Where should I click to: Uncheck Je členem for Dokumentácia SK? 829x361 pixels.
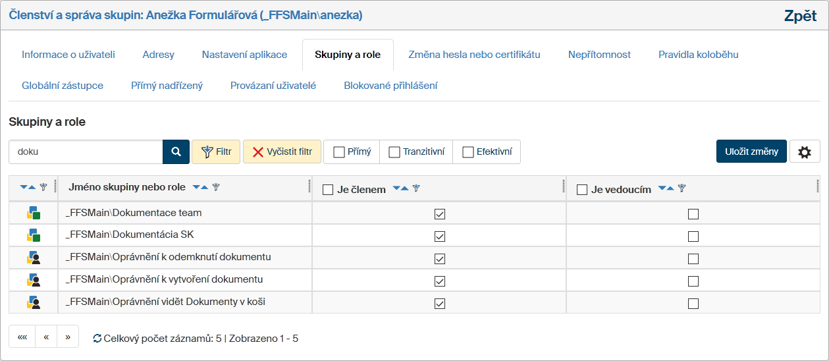click(x=440, y=236)
